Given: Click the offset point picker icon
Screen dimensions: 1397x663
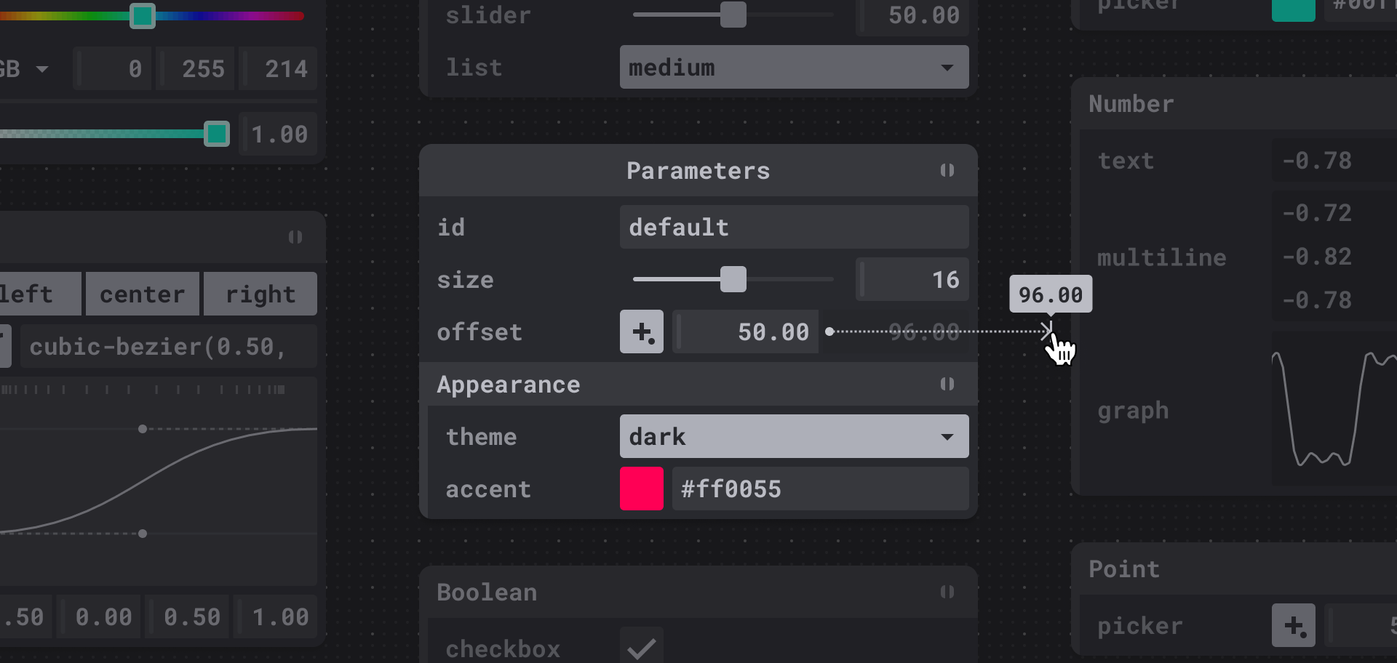Looking at the screenshot, I should click(x=641, y=332).
